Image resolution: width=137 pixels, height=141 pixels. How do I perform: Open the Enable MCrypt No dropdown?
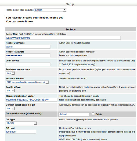click(10, 91)
